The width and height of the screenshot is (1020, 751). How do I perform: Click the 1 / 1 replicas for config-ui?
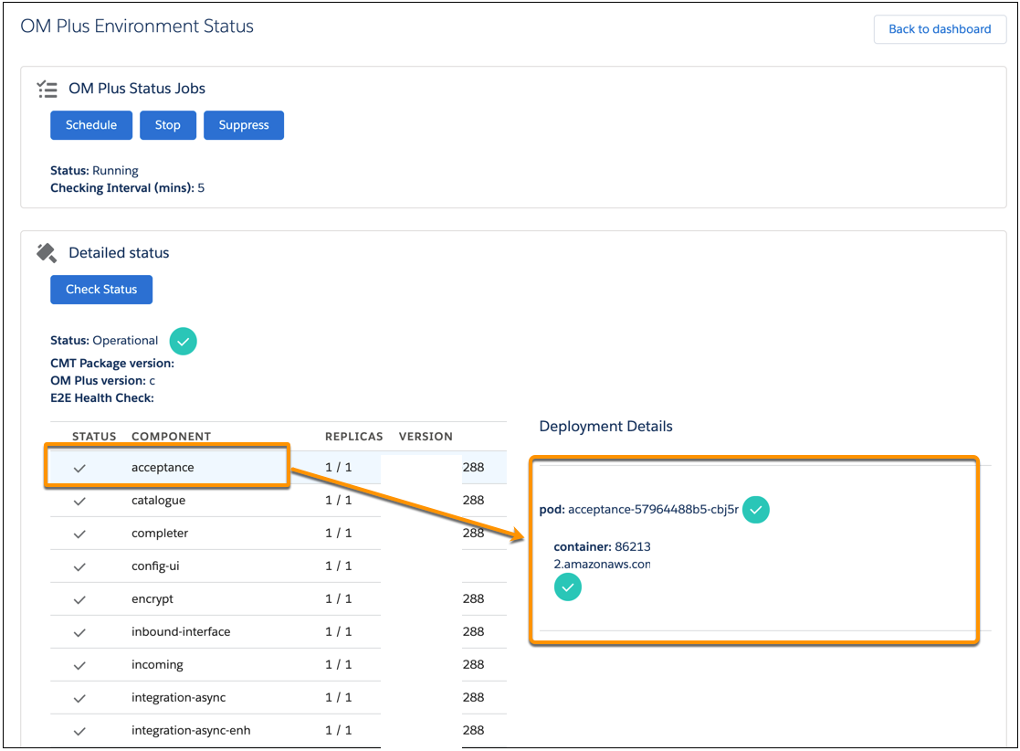pos(338,566)
